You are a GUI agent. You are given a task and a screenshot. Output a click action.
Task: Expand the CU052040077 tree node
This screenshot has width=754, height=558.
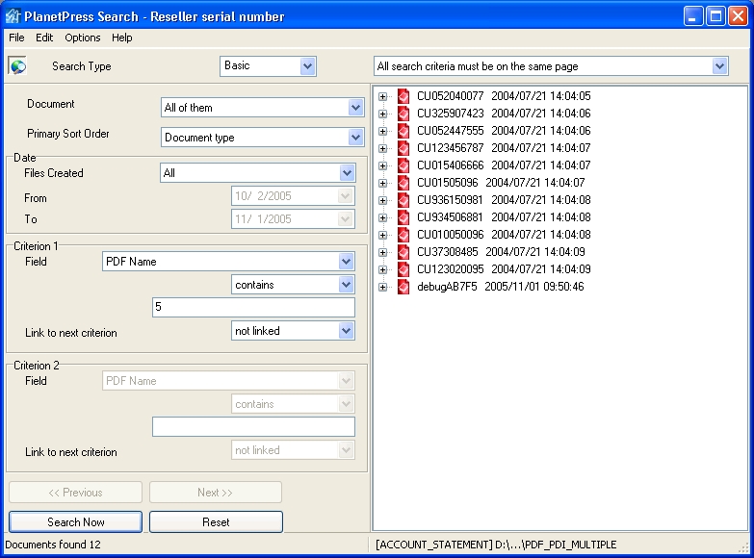click(382, 96)
